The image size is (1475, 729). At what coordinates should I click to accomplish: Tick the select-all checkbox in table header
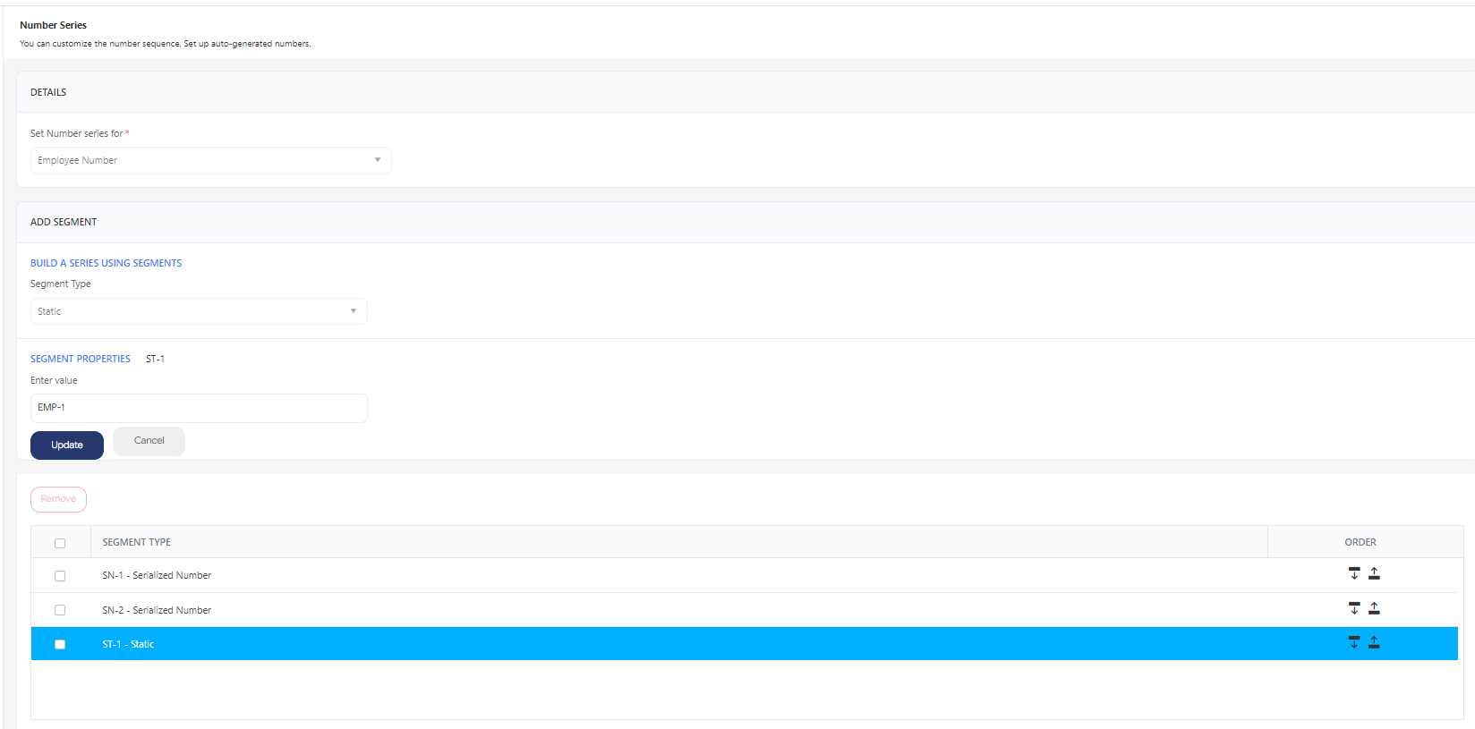pyautogui.click(x=60, y=543)
